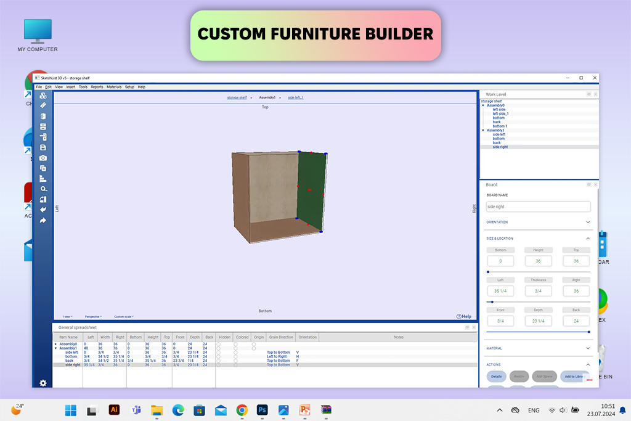Open the Custom scale dropdown
The width and height of the screenshot is (631, 421).
pos(124,317)
